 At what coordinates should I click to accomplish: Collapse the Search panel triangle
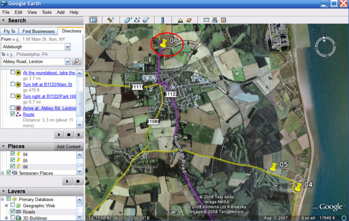tap(3, 20)
